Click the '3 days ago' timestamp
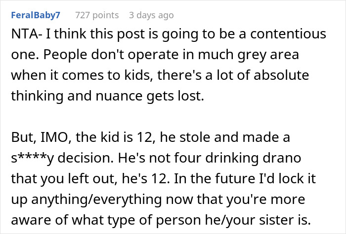The image size is (346, 234). tap(151, 15)
